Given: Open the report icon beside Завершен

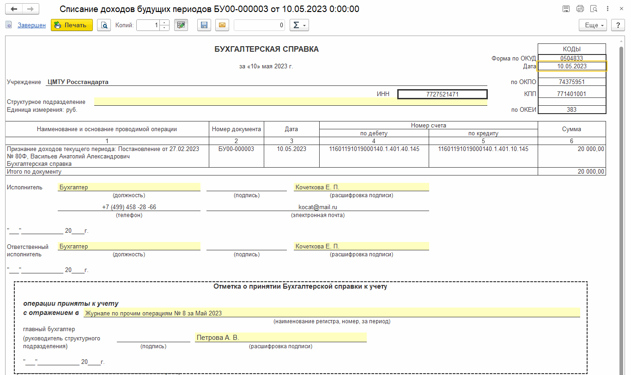Looking at the screenshot, I should (x=8, y=25).
